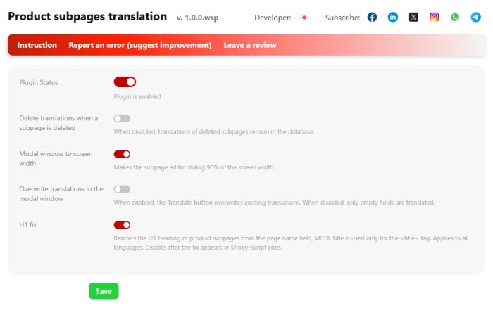Click the X (Twitter) icon
493x315 pixels.
[413, 18]
